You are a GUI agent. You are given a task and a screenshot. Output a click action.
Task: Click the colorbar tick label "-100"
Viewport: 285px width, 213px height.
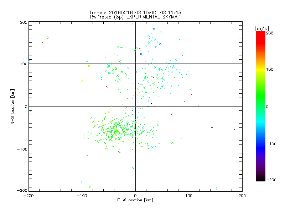[271, 144]
